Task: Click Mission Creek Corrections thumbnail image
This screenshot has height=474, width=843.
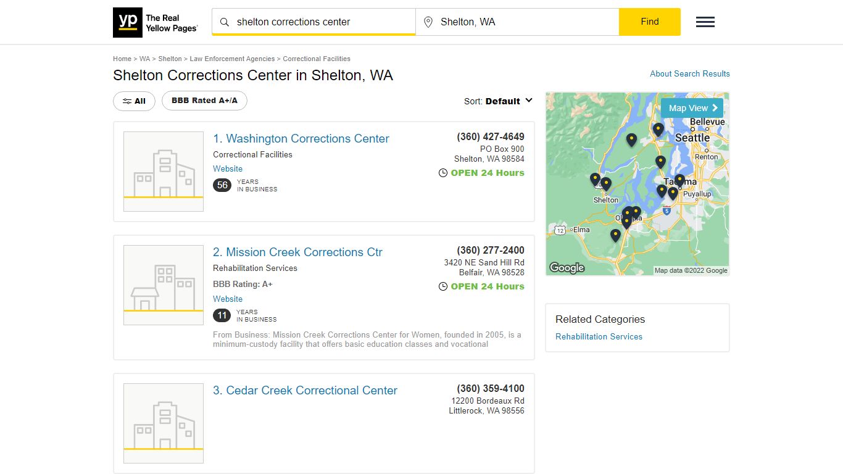Action: tap(164, 285)
